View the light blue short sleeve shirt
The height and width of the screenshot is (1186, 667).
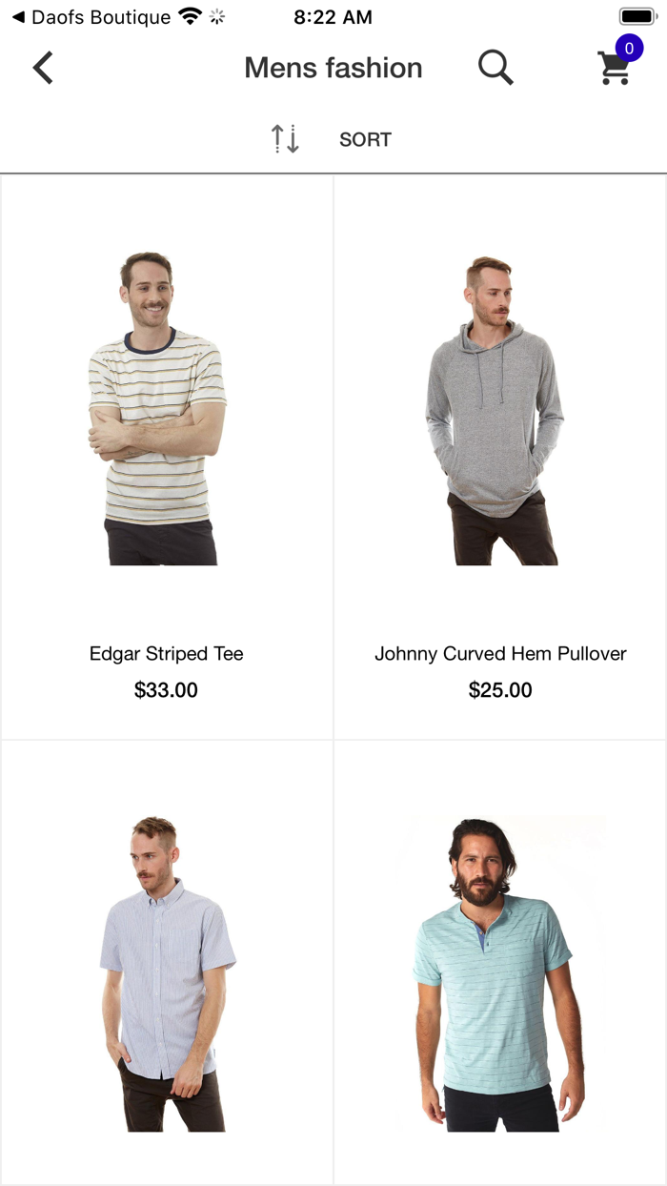point(168,973)
